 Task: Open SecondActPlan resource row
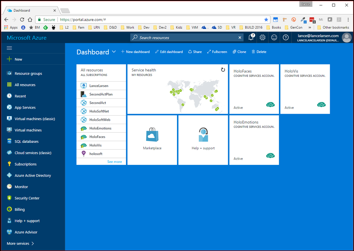pos(101,94)
